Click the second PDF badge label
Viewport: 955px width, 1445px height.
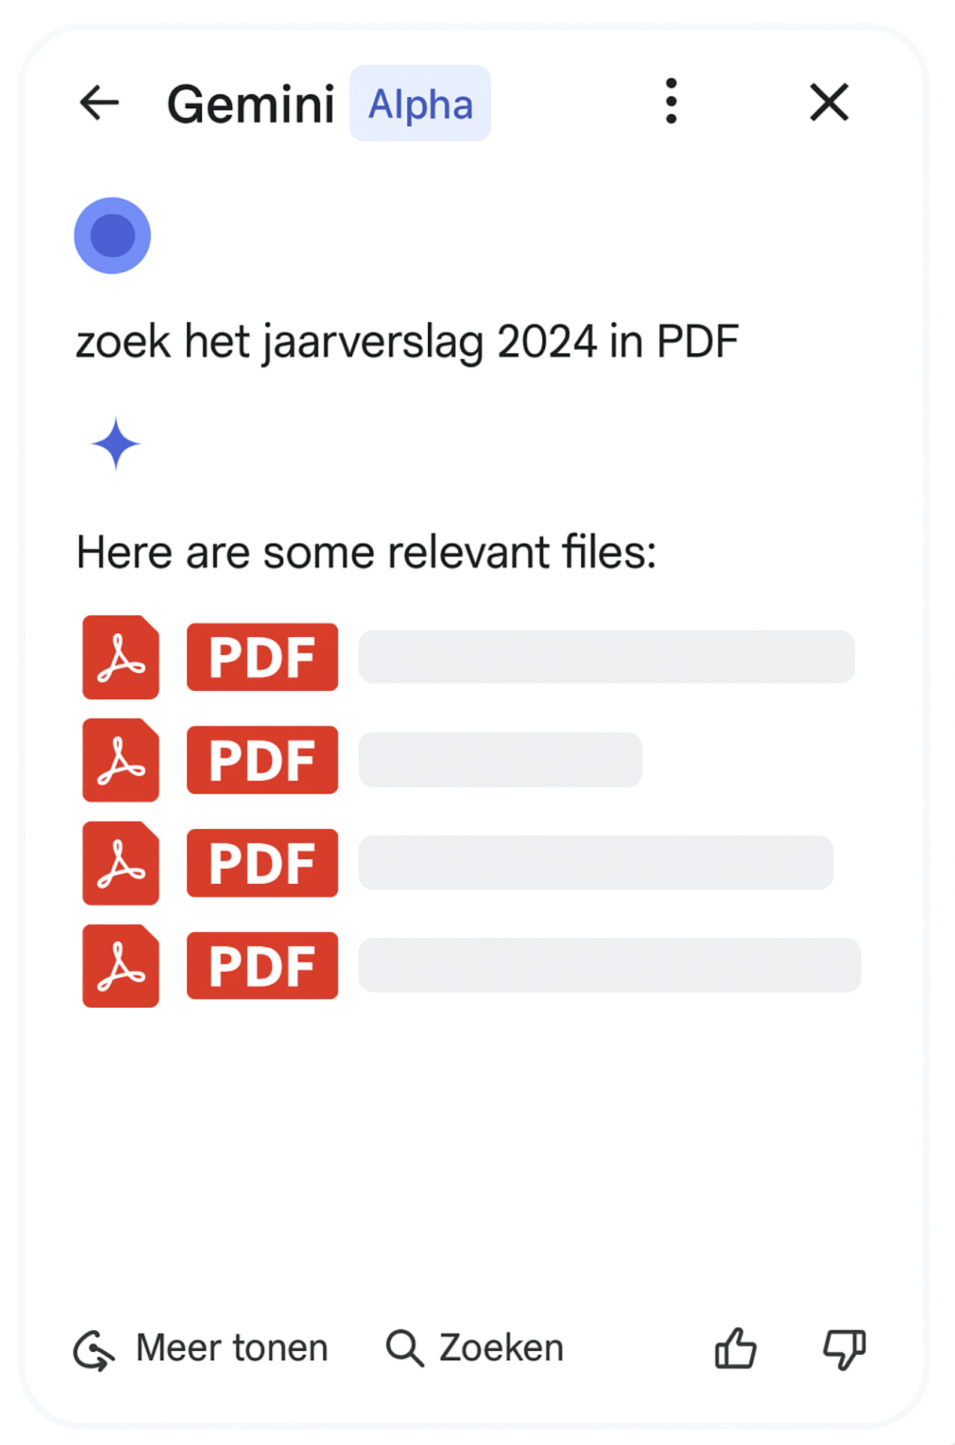click(262, 760)
